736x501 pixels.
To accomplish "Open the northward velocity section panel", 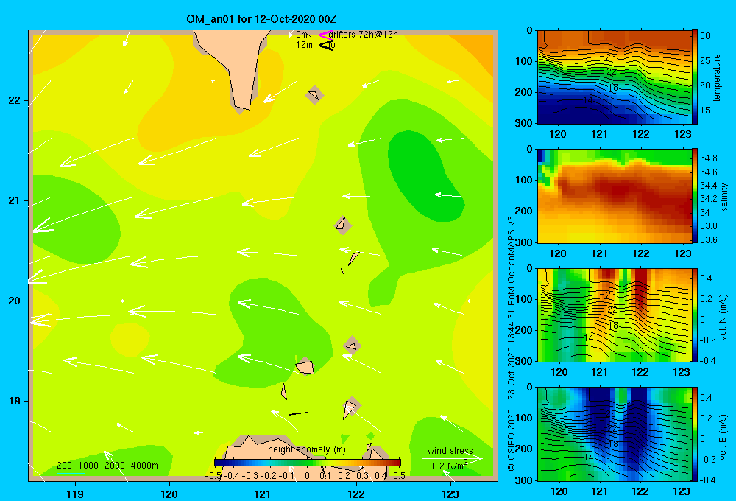I will [x=615, y=315].
